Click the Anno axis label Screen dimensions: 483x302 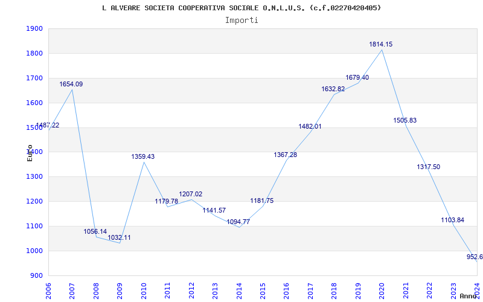tap(469, 296)
